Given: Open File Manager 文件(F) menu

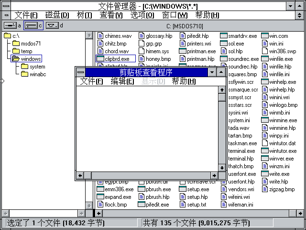Looking at the screenshot, I should click(x=26, y=15).
